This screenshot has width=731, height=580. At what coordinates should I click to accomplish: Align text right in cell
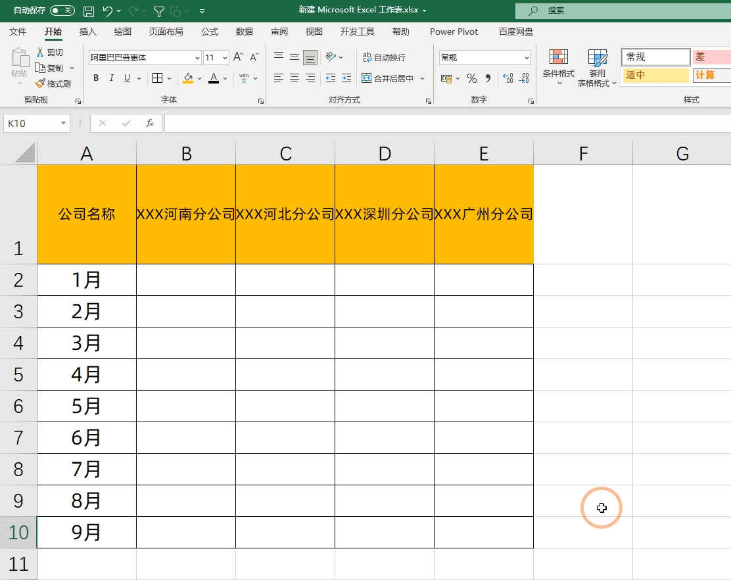(310, 78)
